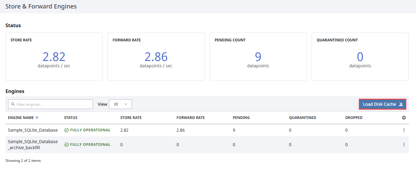Sort table by Status column header
Screen dimensions: 416x170
[71, 118]
